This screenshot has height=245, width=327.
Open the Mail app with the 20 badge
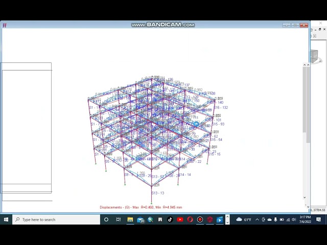pyautogui.click(x=141, y=220)
